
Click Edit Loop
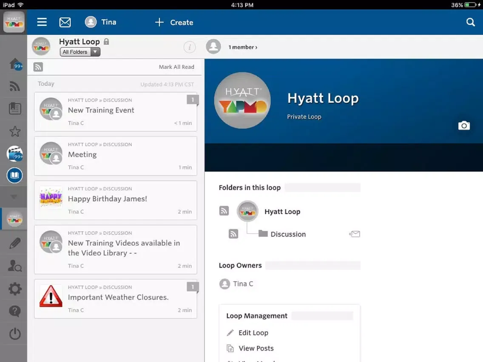[x=247, y=333]
